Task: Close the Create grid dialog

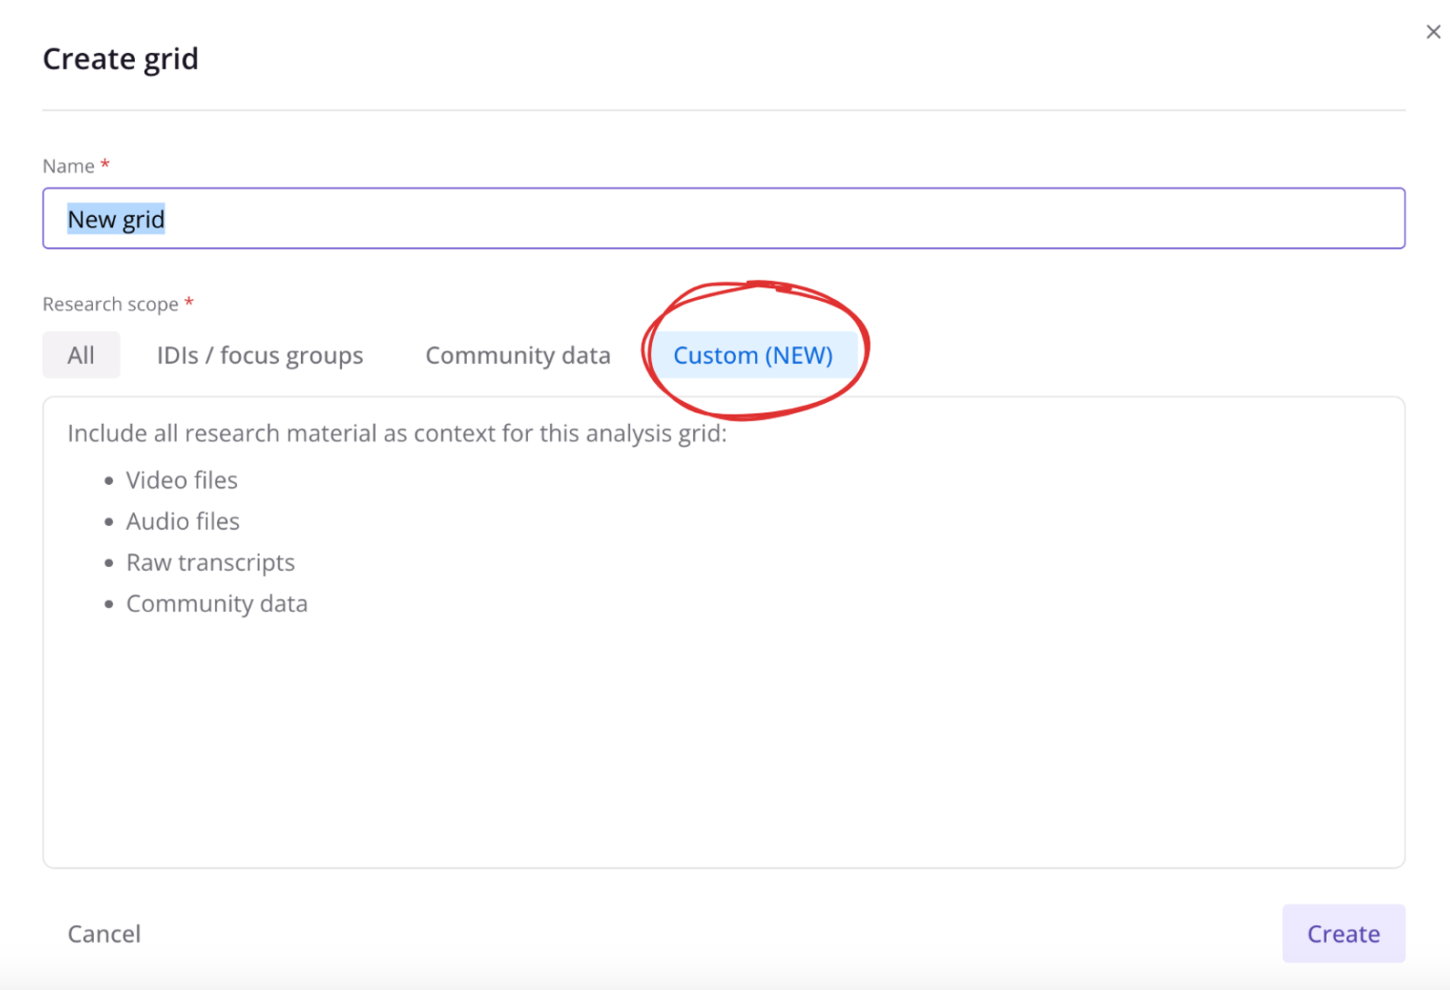Action: (1433, 32)
